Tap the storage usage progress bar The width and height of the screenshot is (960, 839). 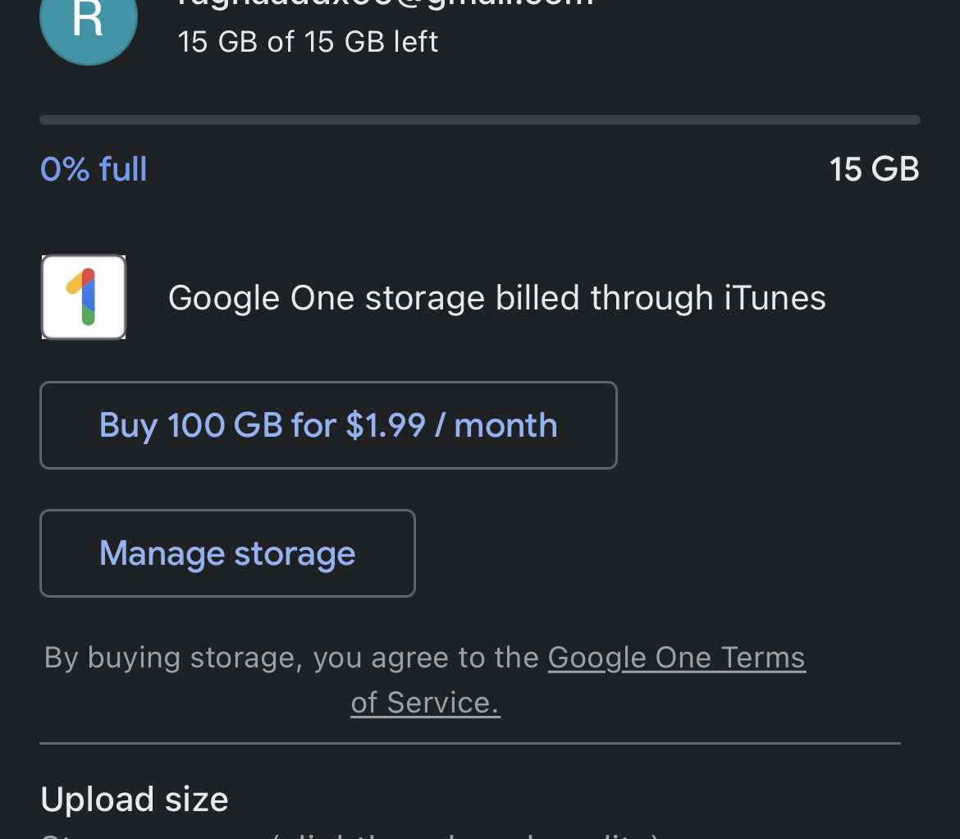480,120
